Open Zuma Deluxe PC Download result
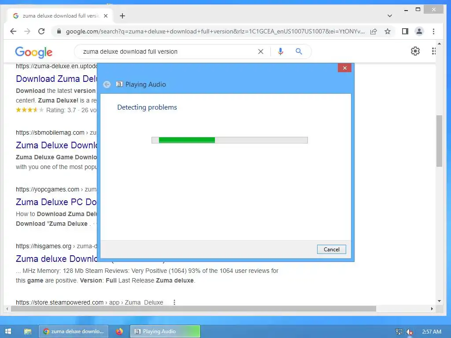Screen dimensions: 451x338 tap(56, 202)
